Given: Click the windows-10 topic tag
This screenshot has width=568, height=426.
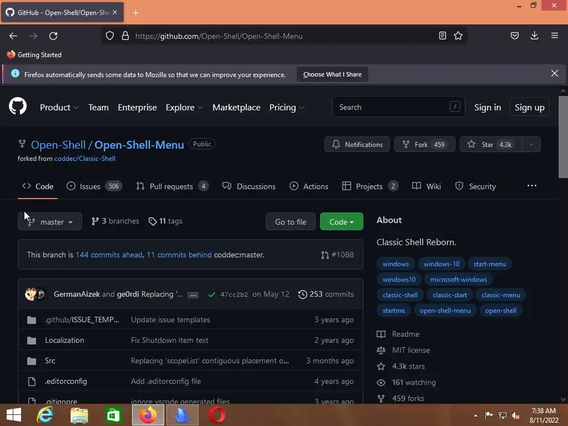Looking at the screenshot, I should (442, 263).
